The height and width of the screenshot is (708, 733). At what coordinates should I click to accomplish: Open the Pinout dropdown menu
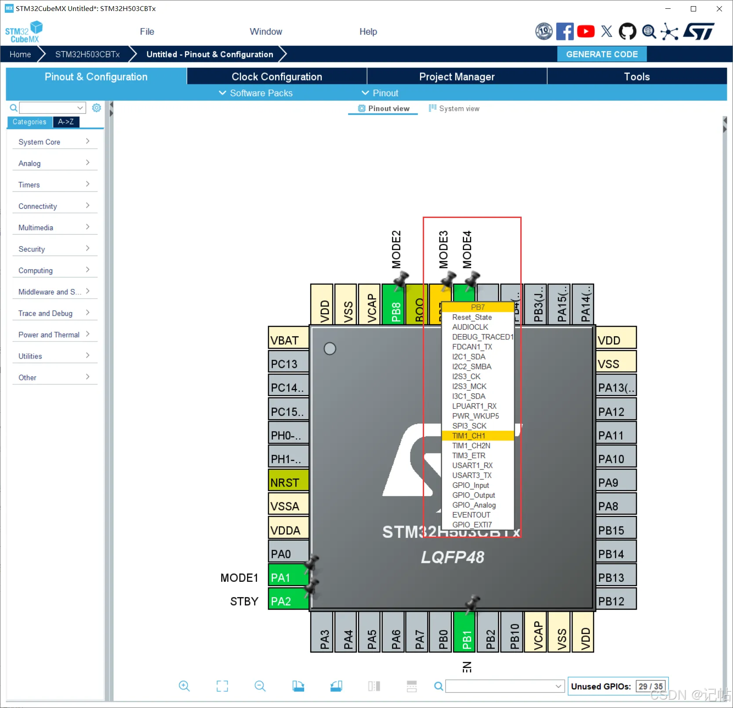tap(380, 93)
